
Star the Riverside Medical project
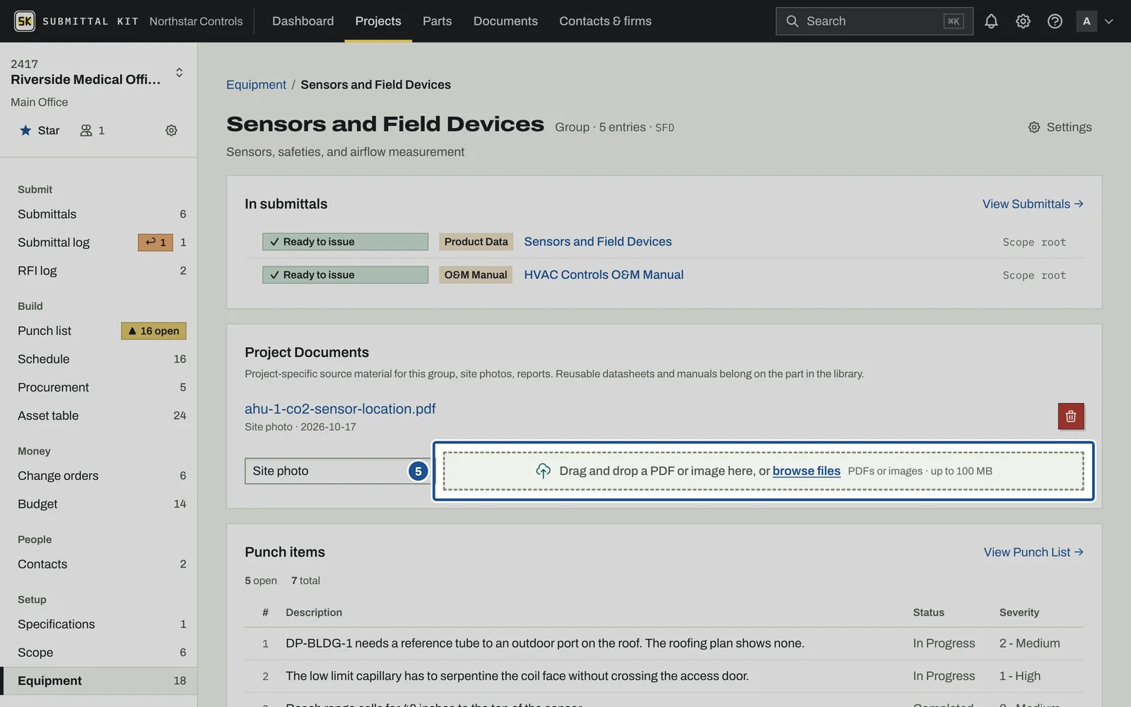40,130
